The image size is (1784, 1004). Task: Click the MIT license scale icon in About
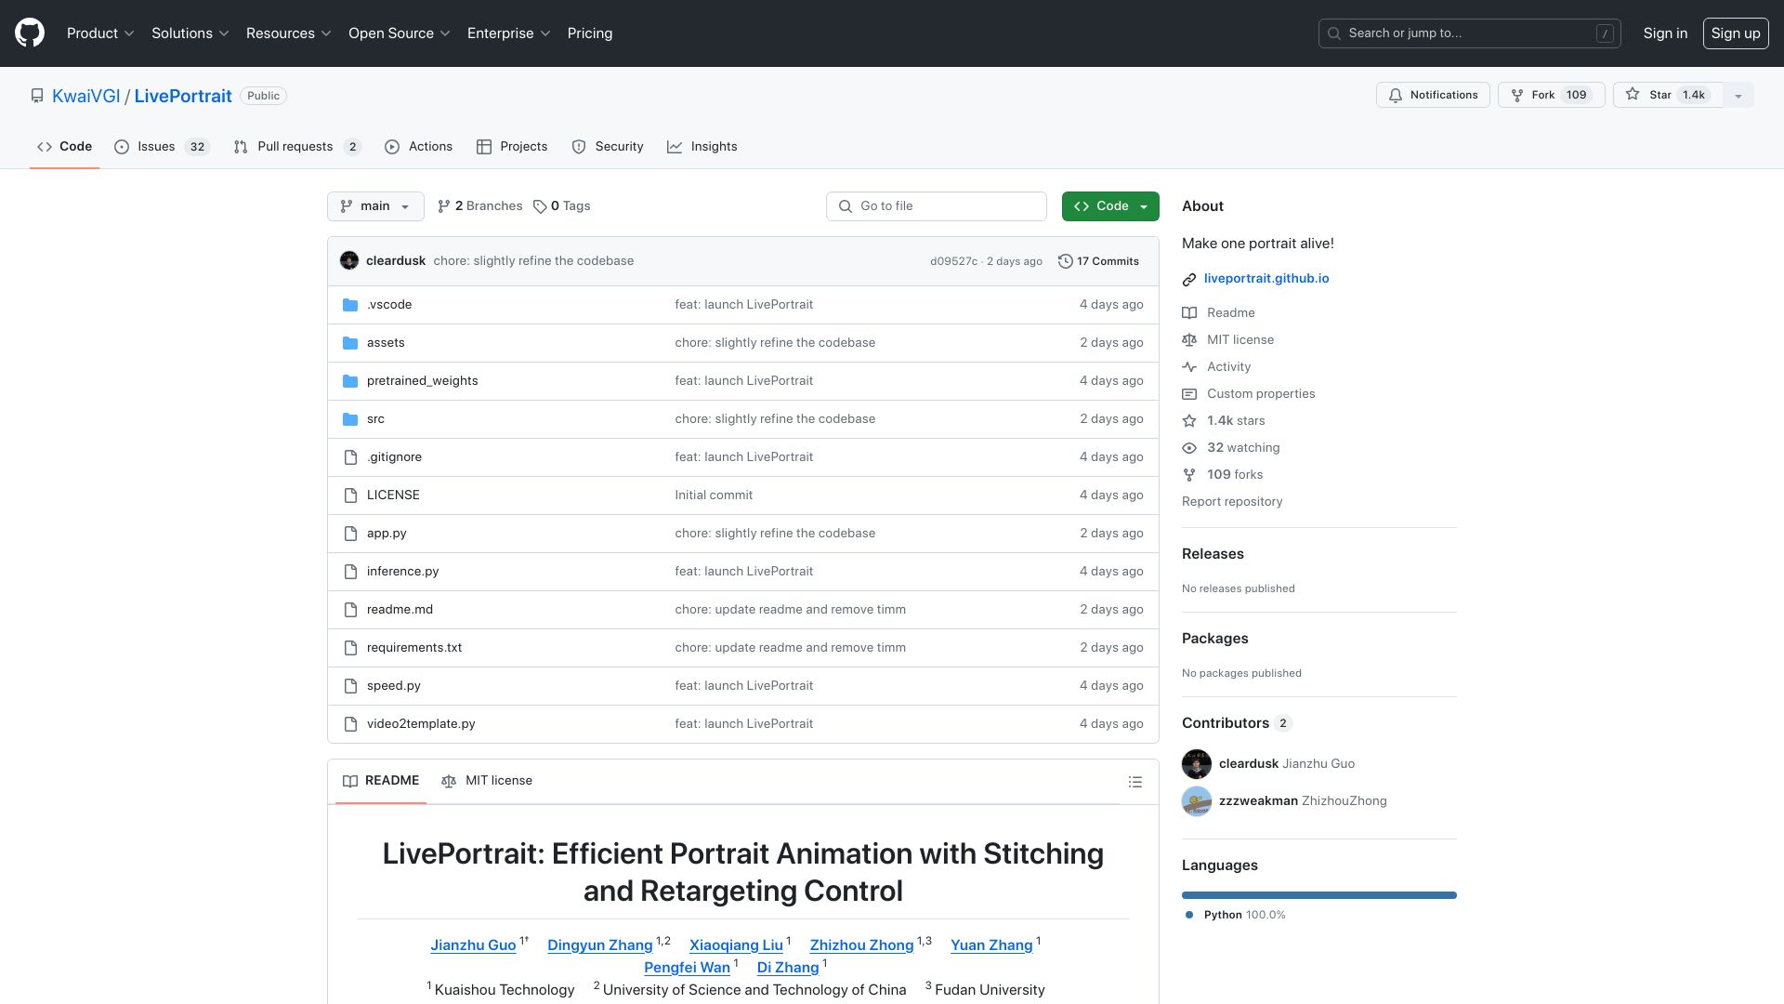[1189, 340]
